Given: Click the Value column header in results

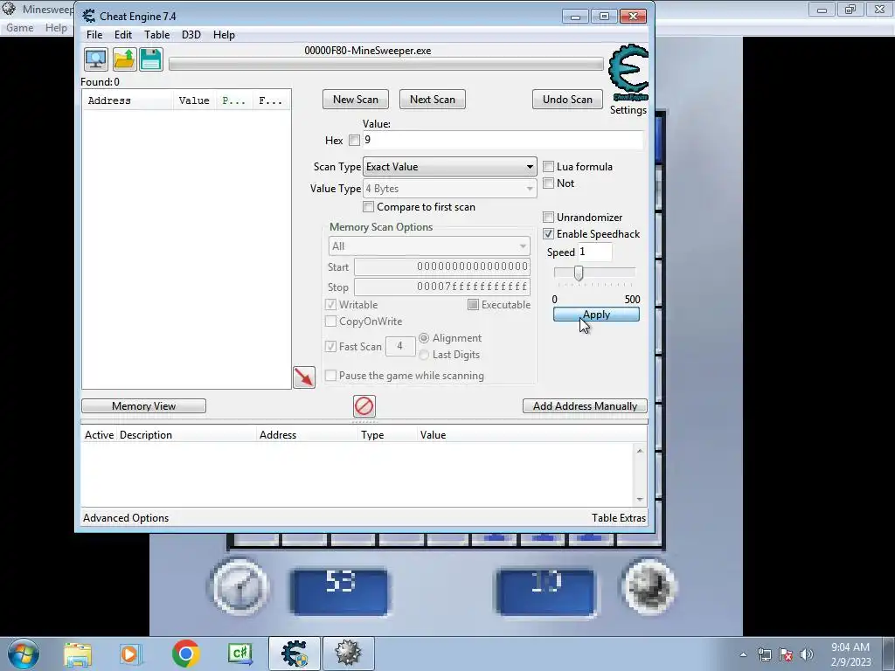Looking at the screenshot, I should click(195, 101).
